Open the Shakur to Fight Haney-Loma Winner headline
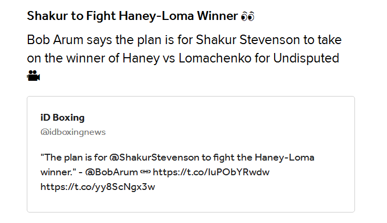387x223 pixels. point(132,16)
